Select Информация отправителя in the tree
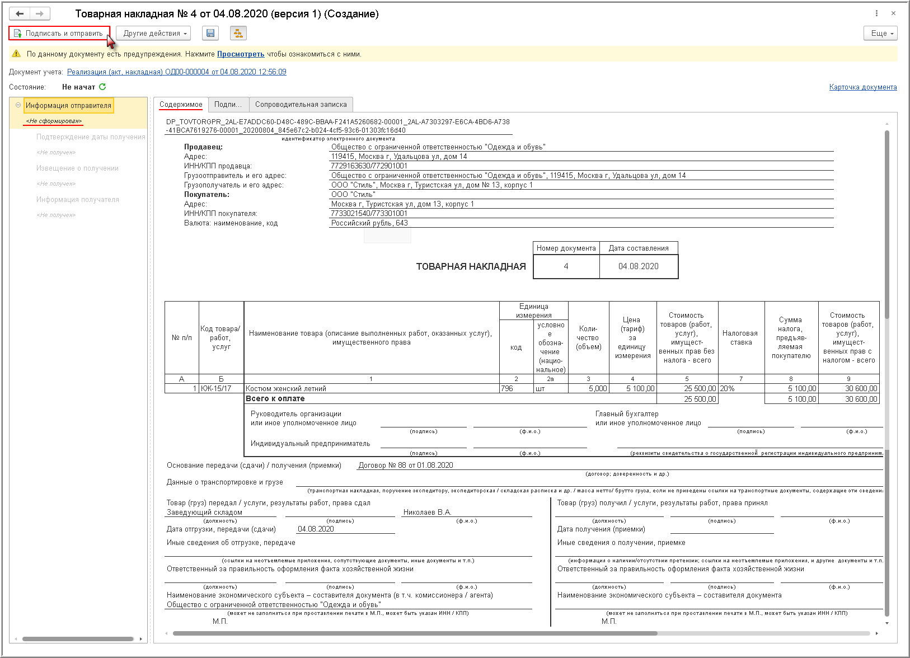The width and height of the screenshot is (910, 658). [x=69, y=106]
